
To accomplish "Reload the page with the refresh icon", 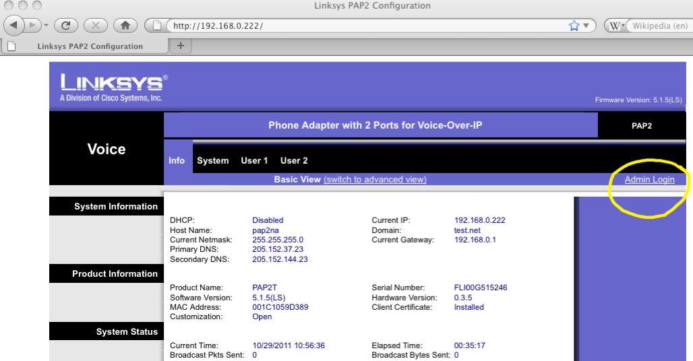I will click(66, 25).
